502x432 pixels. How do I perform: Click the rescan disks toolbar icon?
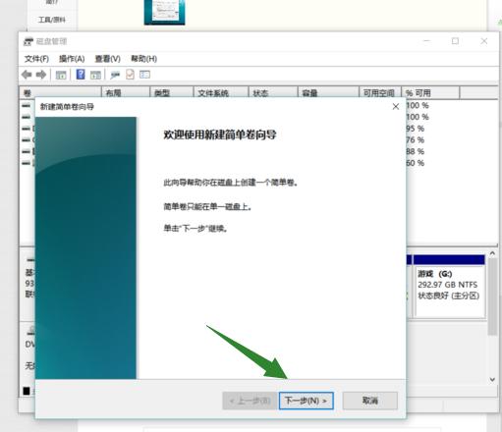click(115, 75)
